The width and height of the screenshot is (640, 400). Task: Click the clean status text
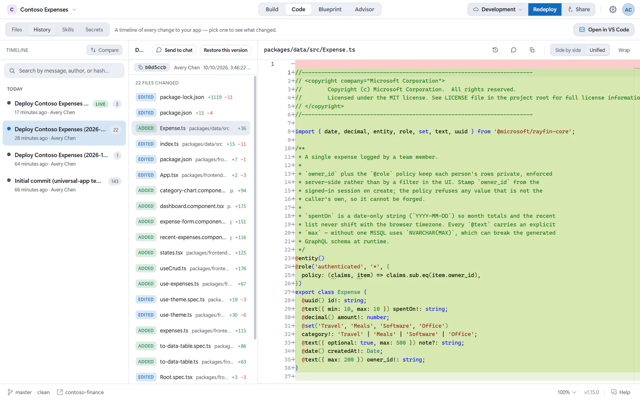pos(44,392)
